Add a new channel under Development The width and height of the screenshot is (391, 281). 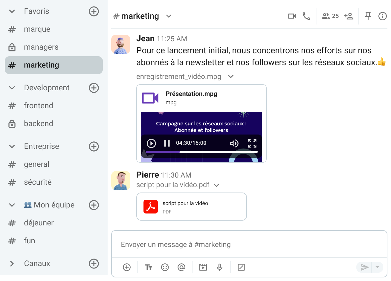point(94,88)
